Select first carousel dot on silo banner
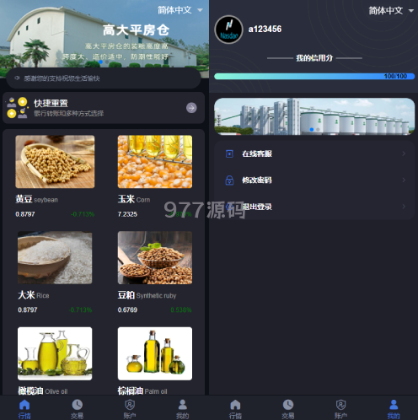 coord(312,130)
